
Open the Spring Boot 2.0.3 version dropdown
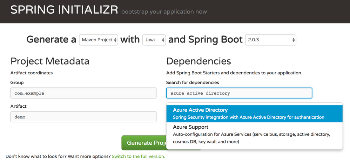pyautogui.click(x=270, y=40)
